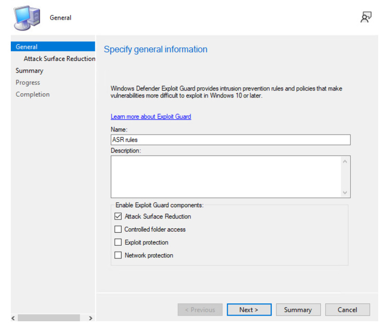Image resolution: width=381 pixels, height=325 pixels.
Task: Select Completion step in sidebar
Action: pos(32,94)
